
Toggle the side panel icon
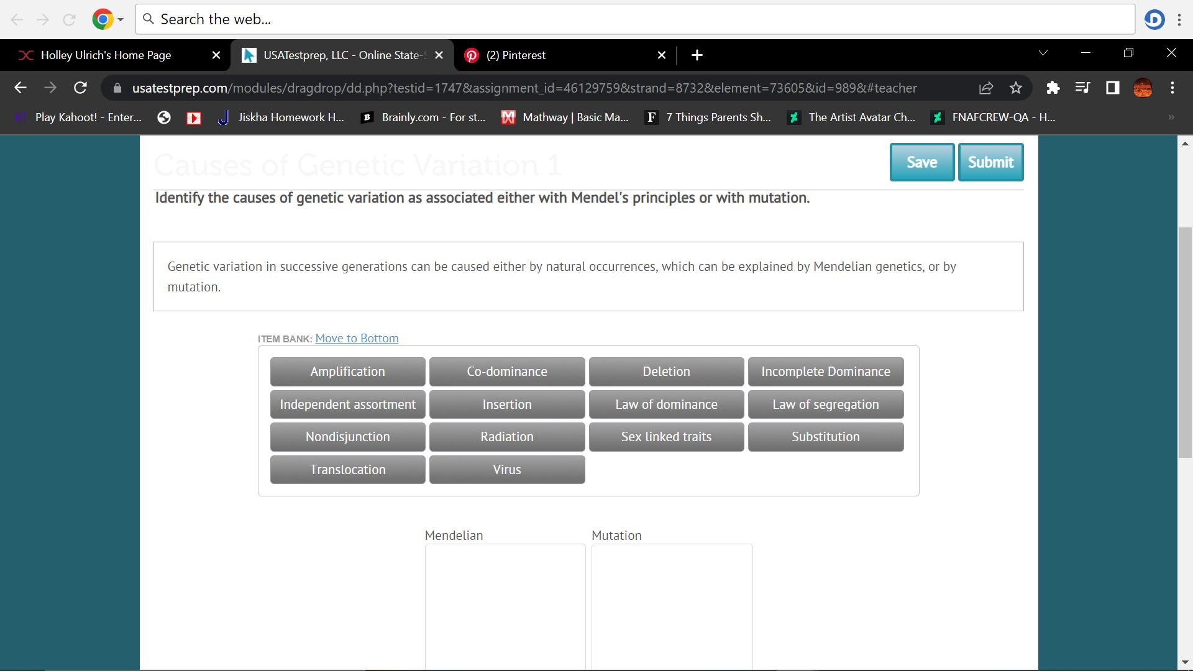[1112, 88]
